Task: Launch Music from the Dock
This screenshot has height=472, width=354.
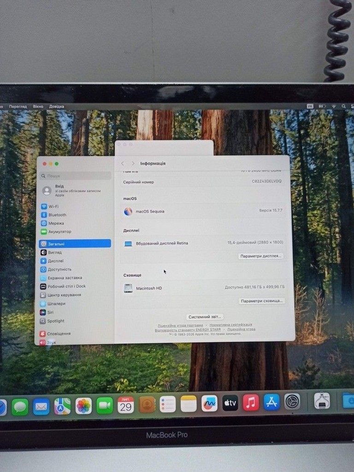Action: (x=251, y=402)
